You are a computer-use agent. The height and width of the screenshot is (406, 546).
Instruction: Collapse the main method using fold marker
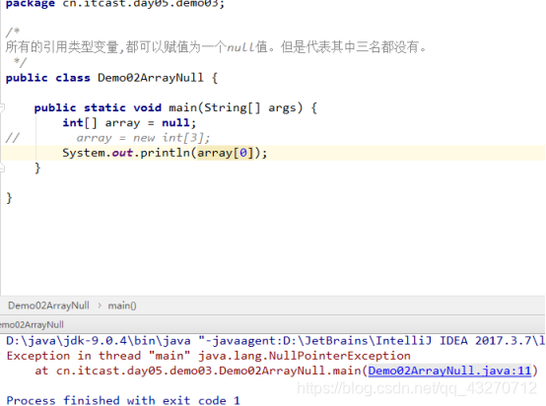click(2, 107)
